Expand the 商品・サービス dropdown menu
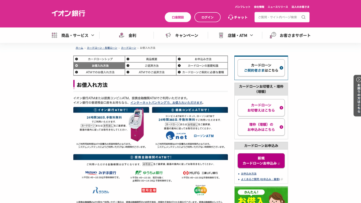361x203 pixels. [92, 35]
